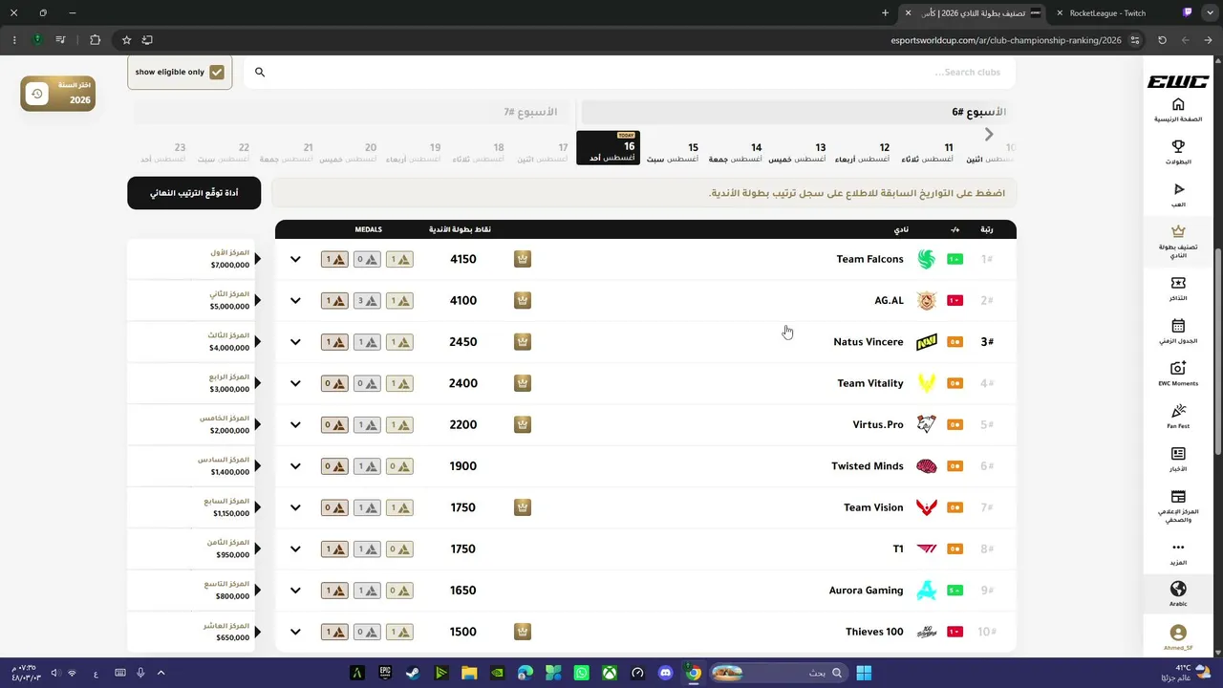Open the 2026 year selector button

pyautogui.click(x=58, y=94)
